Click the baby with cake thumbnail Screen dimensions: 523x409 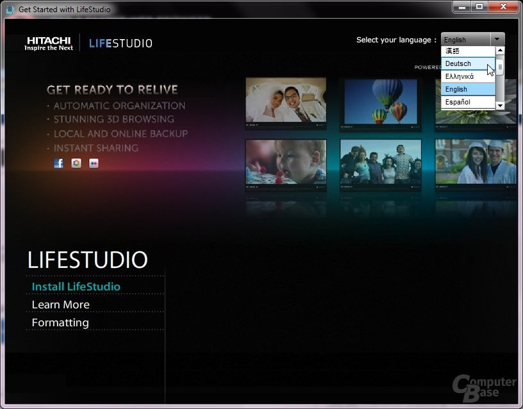pos(286,162)
